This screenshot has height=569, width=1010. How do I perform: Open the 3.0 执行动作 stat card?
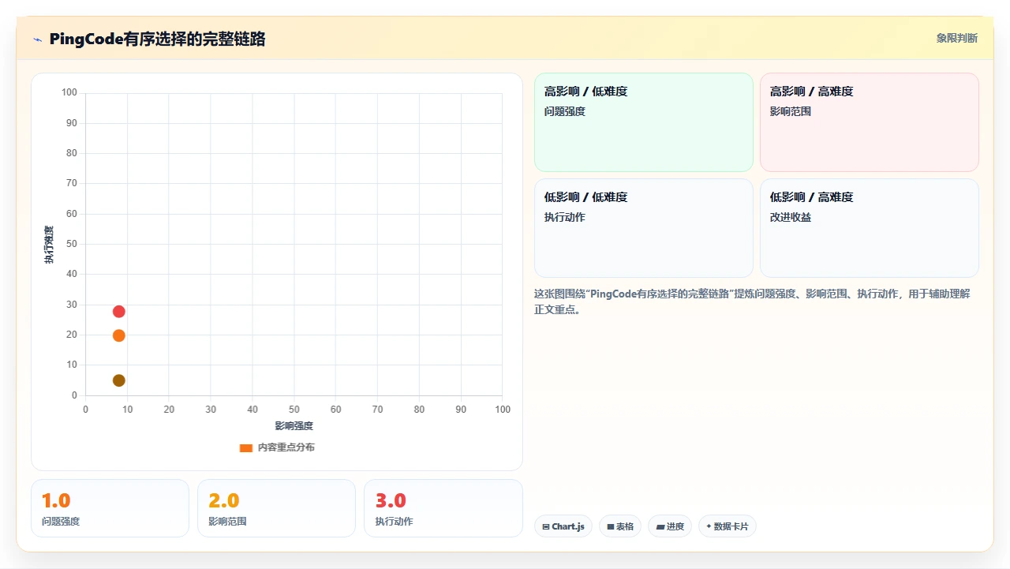tap(443, 508)
